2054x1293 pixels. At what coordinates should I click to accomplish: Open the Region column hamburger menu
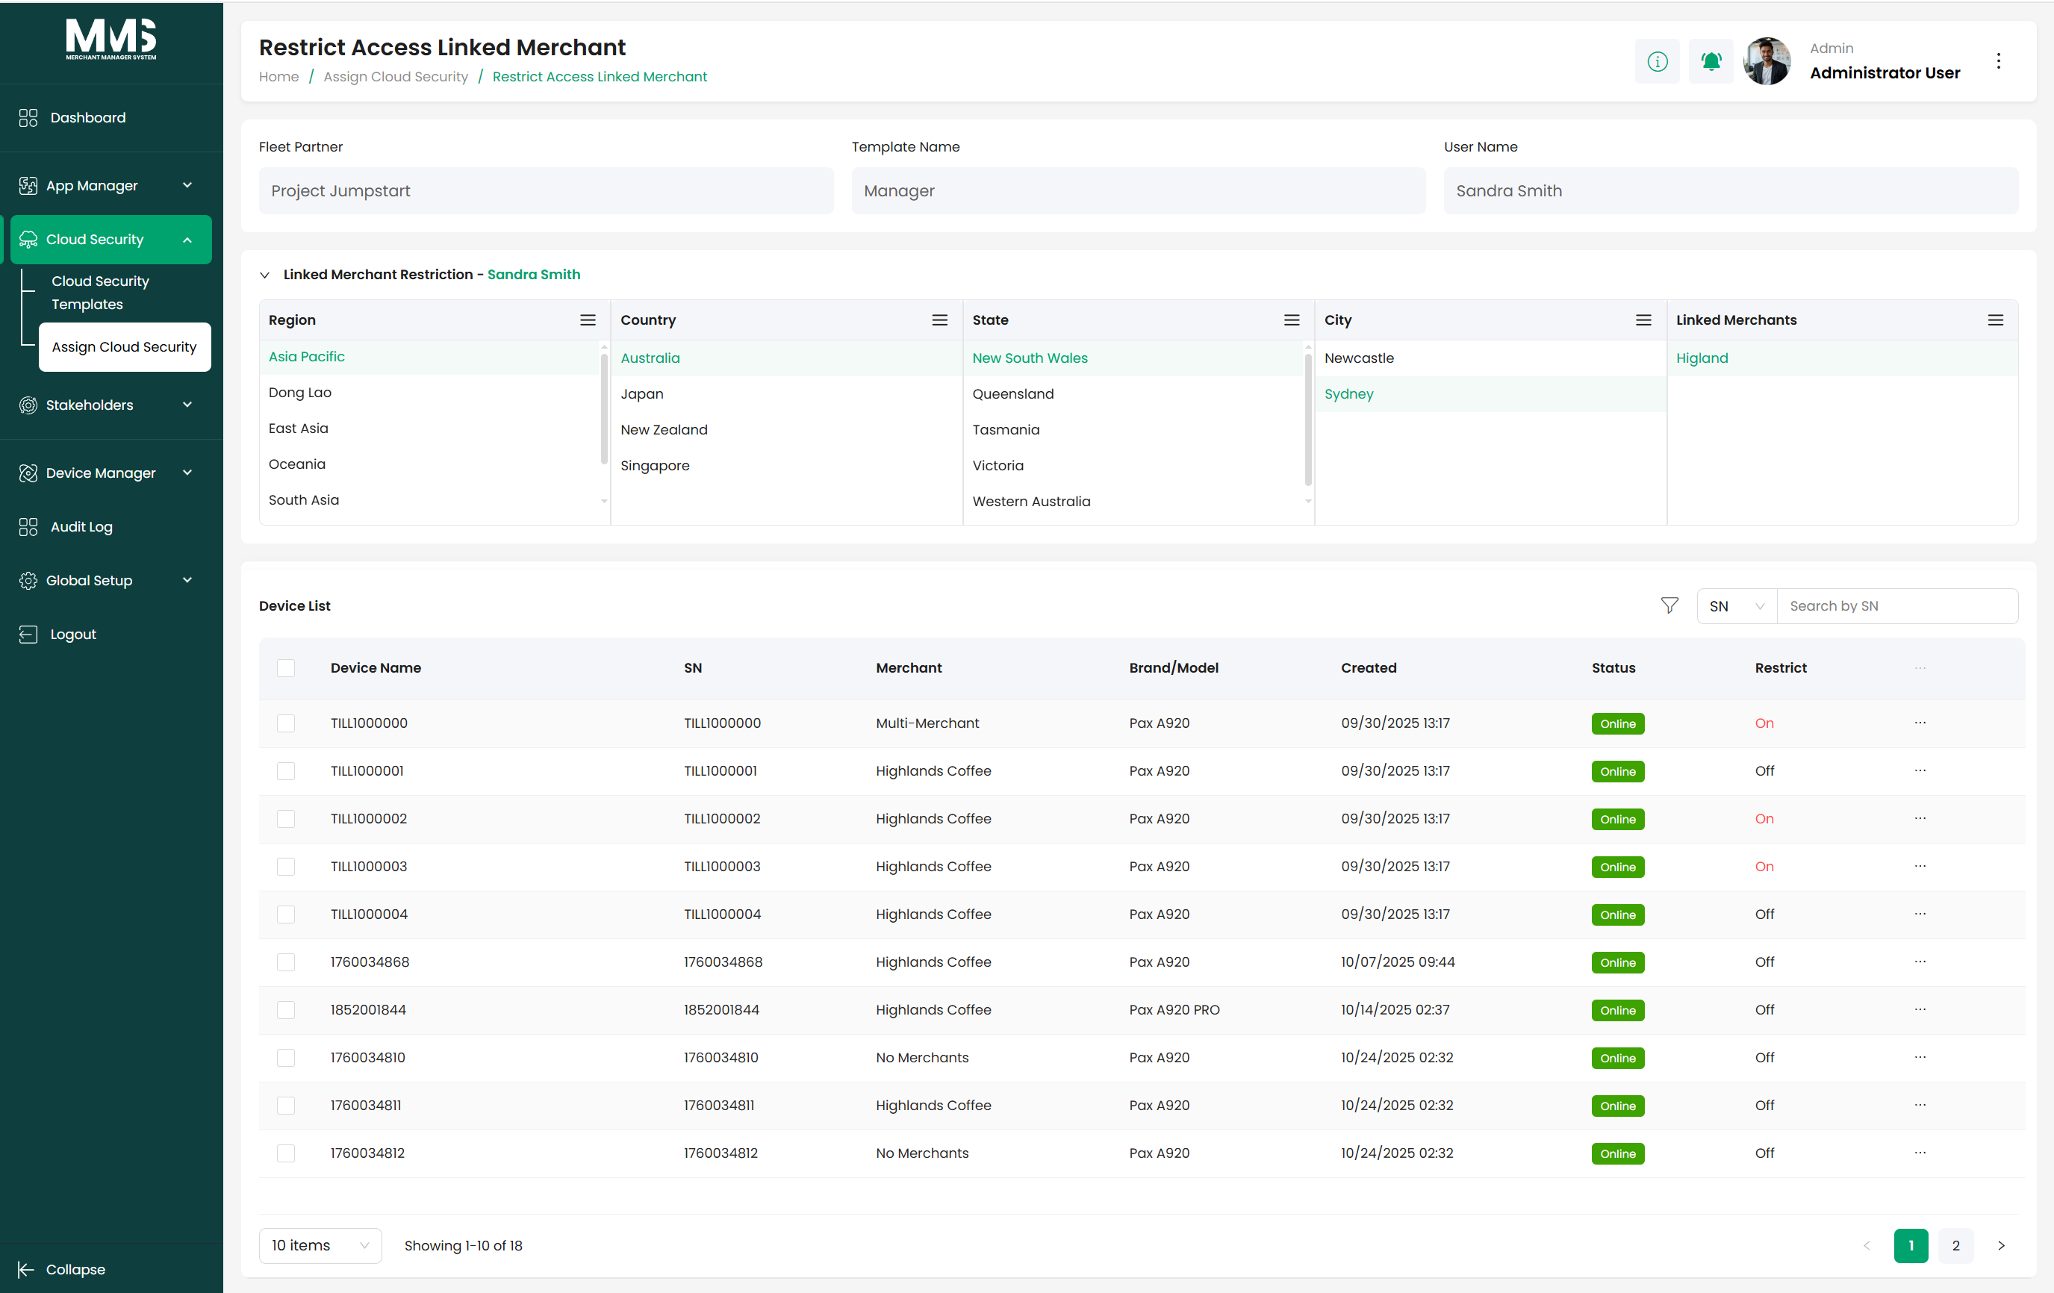(588, 320)
